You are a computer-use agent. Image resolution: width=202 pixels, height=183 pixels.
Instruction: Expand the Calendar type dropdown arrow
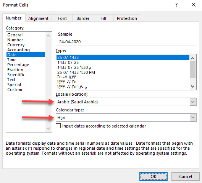coord(193,118)
